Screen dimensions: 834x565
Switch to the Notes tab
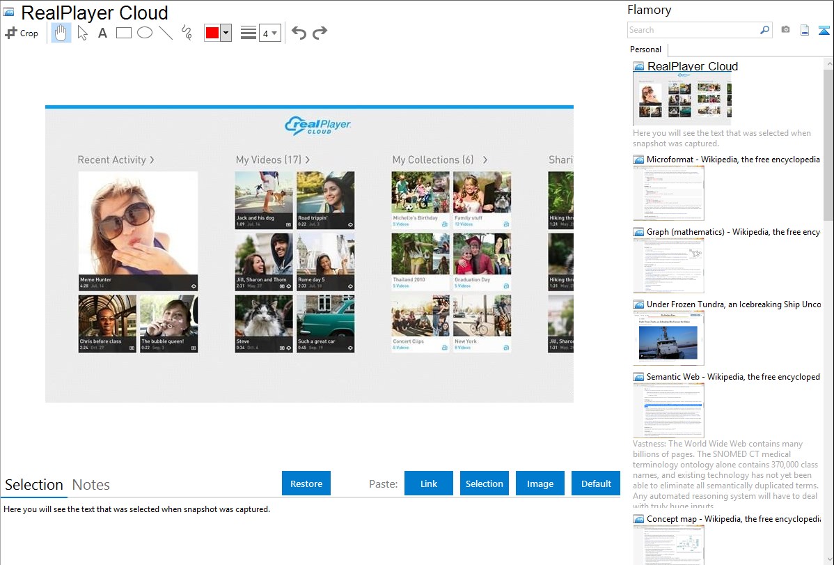(91, 485)
